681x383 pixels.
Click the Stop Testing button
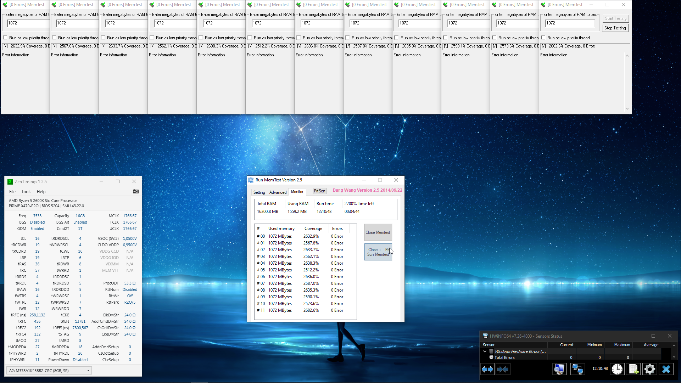[x=615, y=28]
